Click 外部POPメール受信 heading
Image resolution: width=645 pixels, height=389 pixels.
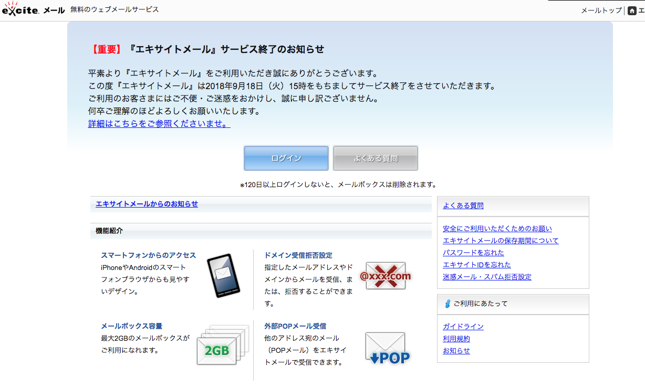(295, 326)
